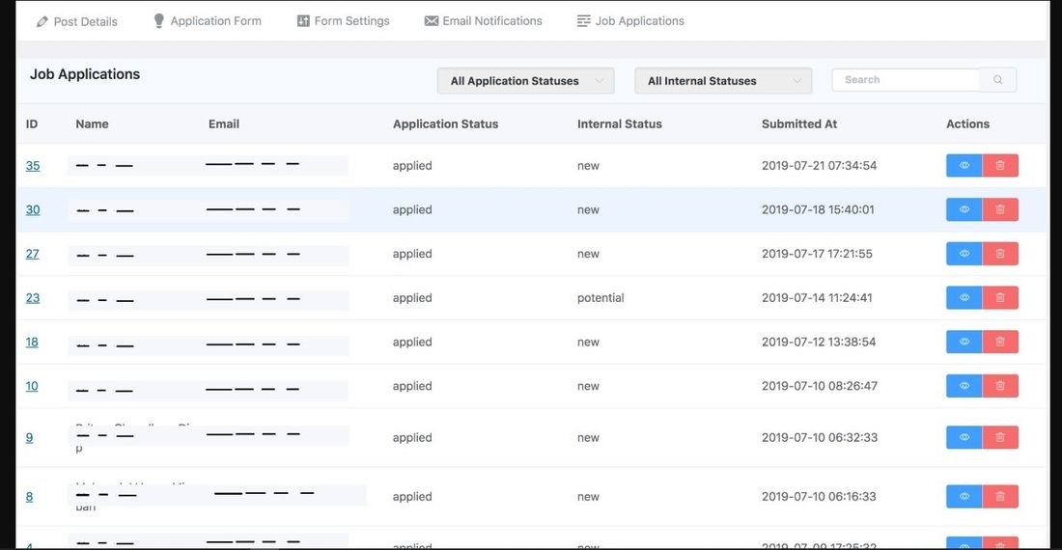Delete application 10 with trash icon
Screen dimensions: 1062x550
[x=1000, y=386]
